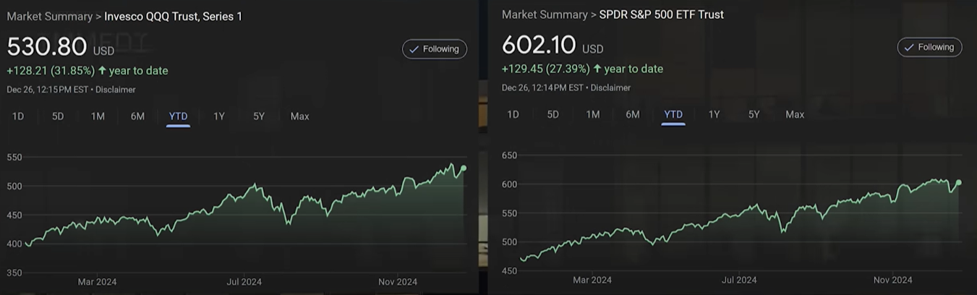The image size is (977, 295).
Task: Click the +129.45 (27.39%) year to date change
Action: click(x=582, y=69)
